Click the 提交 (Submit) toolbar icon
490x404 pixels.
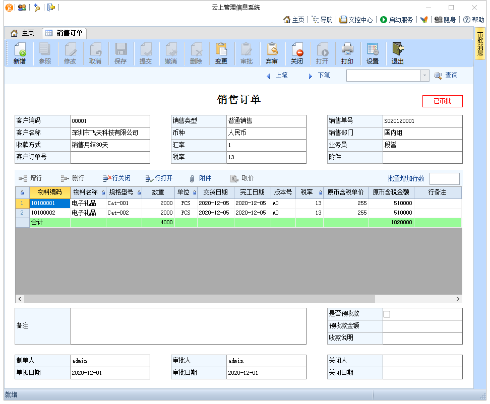(x=146, y=53)
